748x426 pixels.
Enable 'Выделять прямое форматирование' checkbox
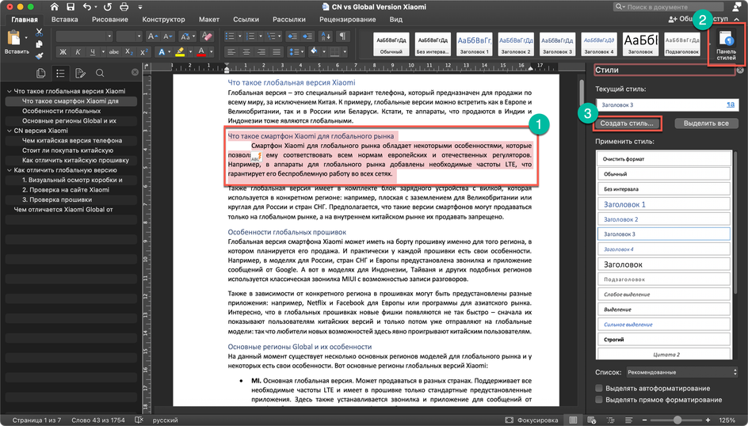(599, 399)
